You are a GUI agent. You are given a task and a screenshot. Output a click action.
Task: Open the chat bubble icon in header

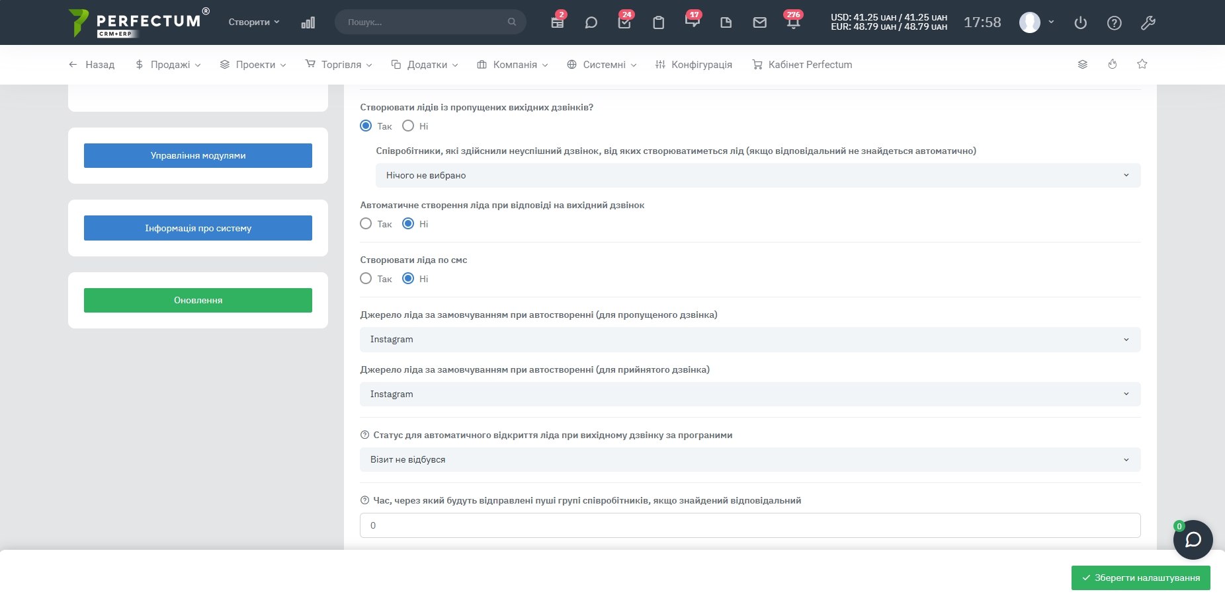coord(591,22)
